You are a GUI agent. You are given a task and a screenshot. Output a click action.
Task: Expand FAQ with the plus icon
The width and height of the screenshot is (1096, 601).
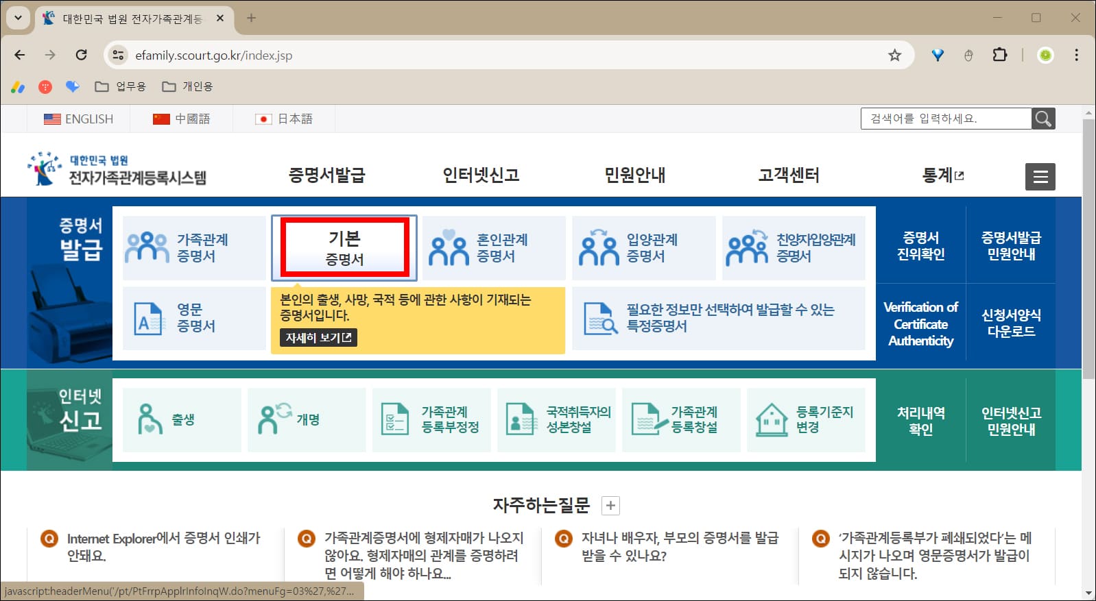tap(610, 506)
